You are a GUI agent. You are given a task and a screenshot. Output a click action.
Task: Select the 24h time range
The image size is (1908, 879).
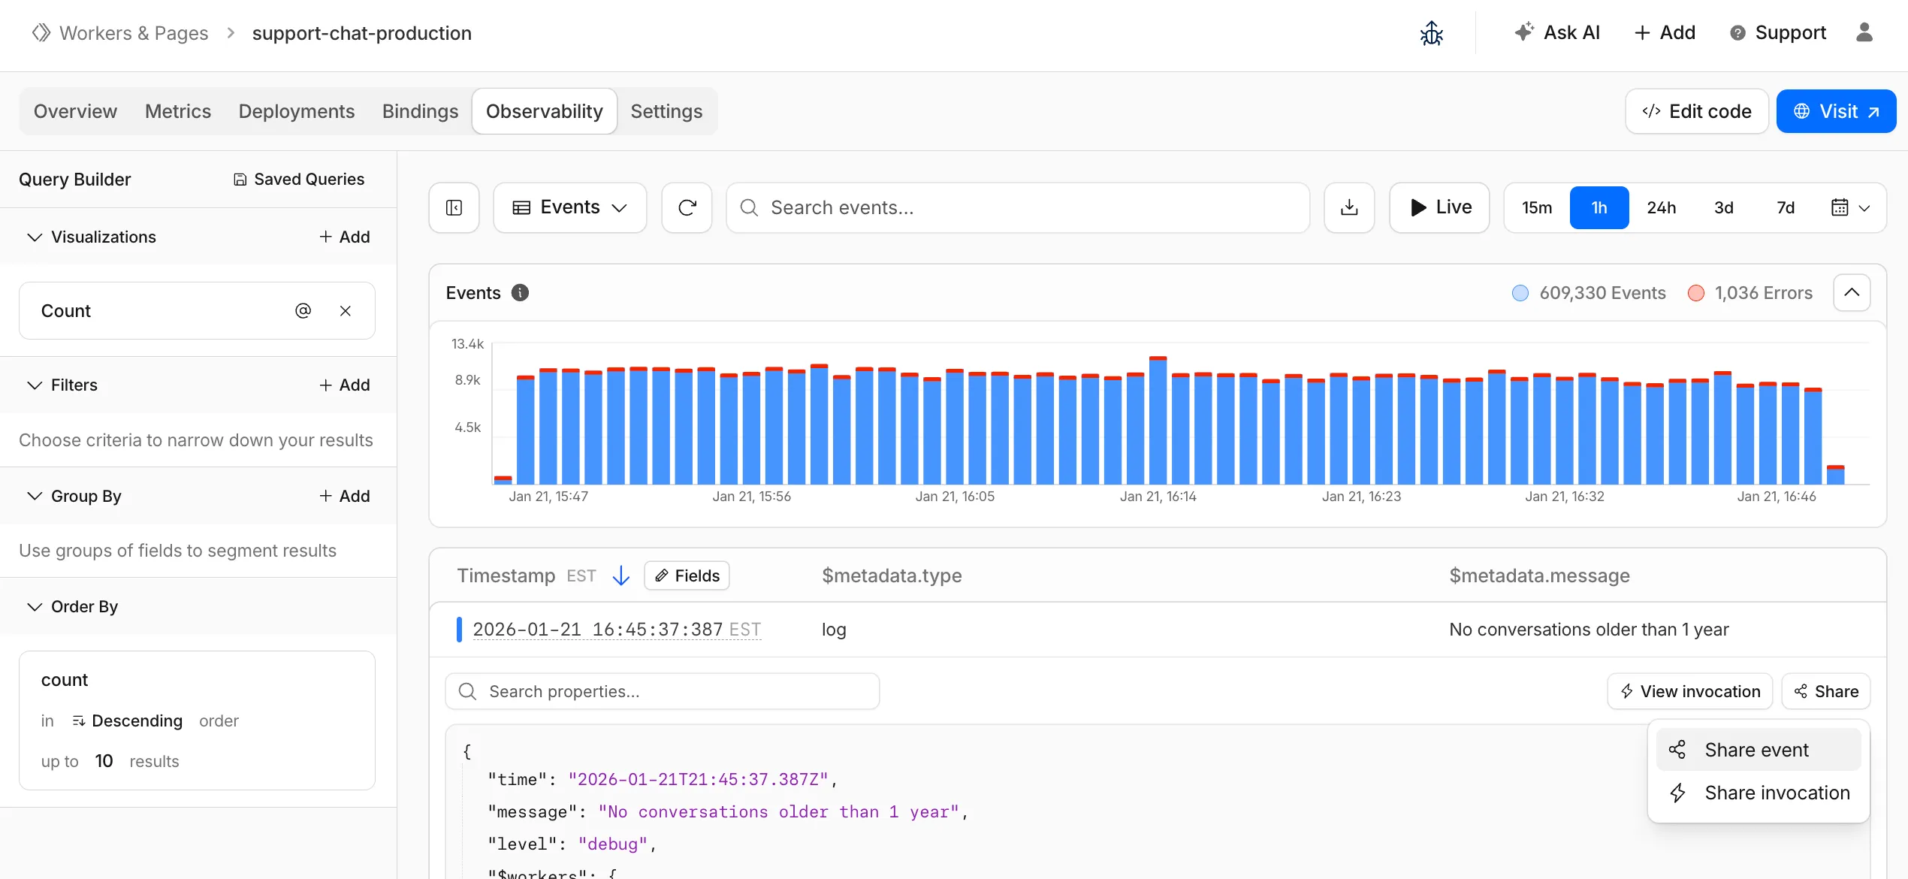coord(1662,207)
